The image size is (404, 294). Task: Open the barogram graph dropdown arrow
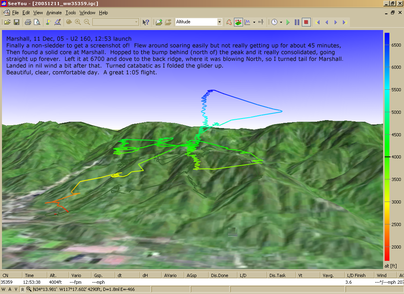[254, 22]
